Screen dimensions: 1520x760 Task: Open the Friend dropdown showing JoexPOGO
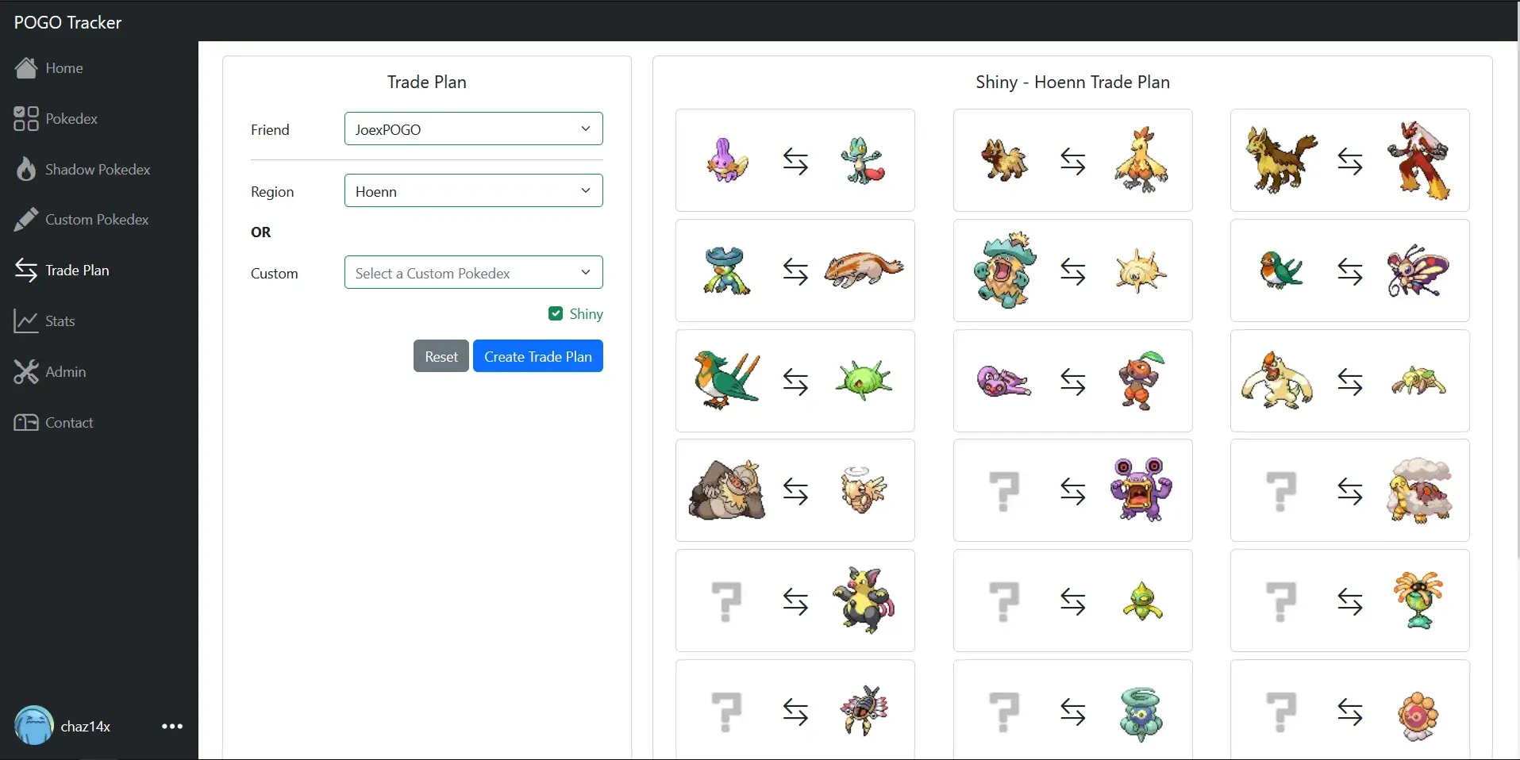coord(474,129)
